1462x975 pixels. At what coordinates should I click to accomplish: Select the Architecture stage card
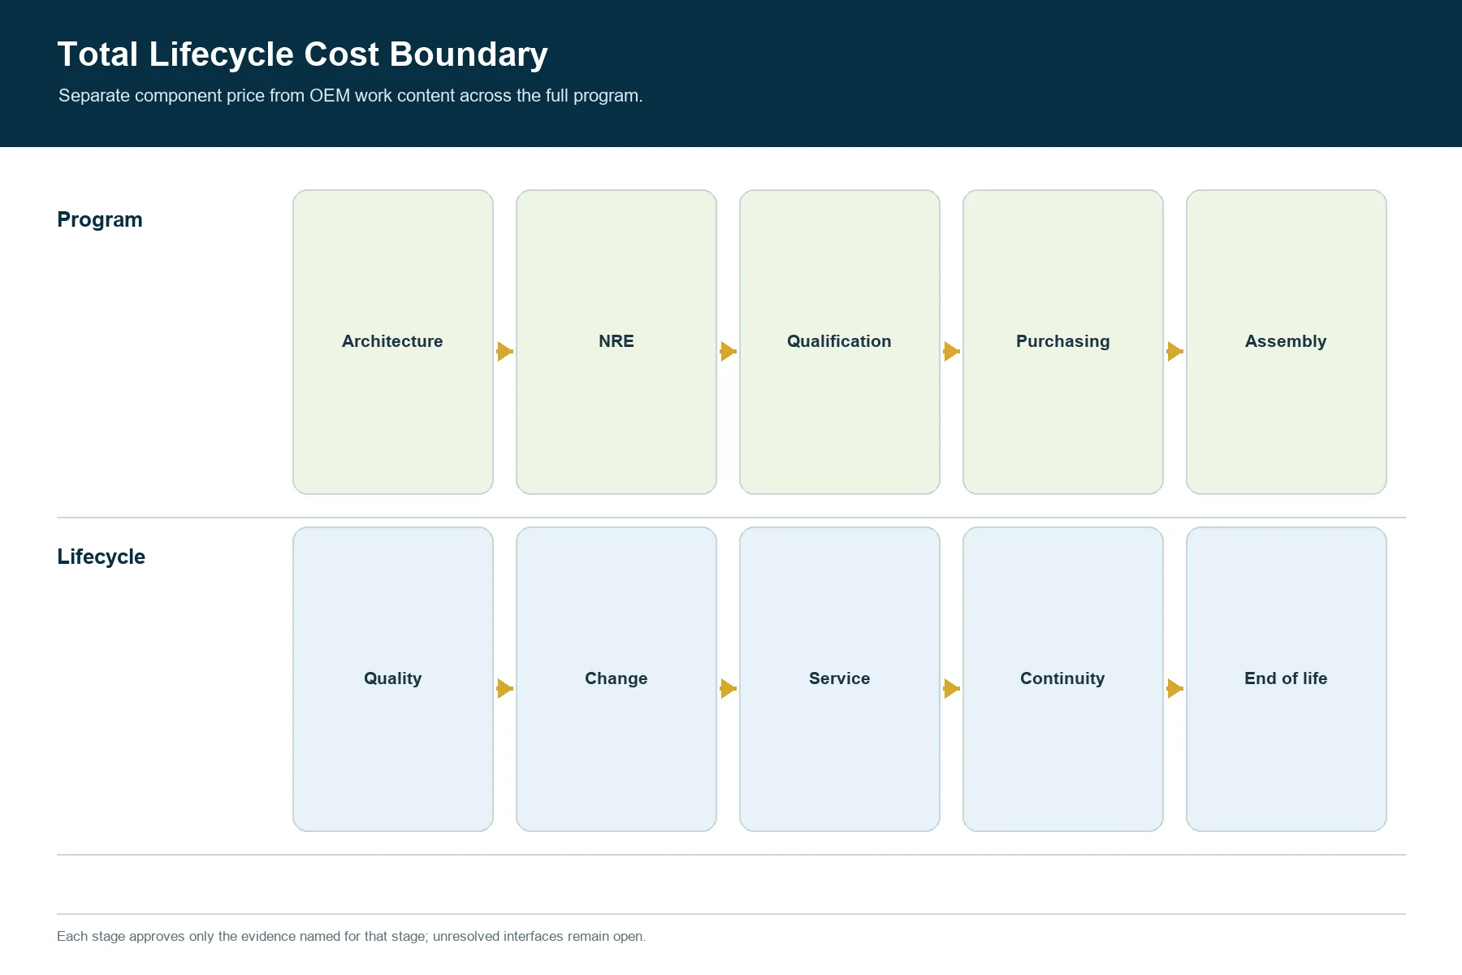point(393,342)
